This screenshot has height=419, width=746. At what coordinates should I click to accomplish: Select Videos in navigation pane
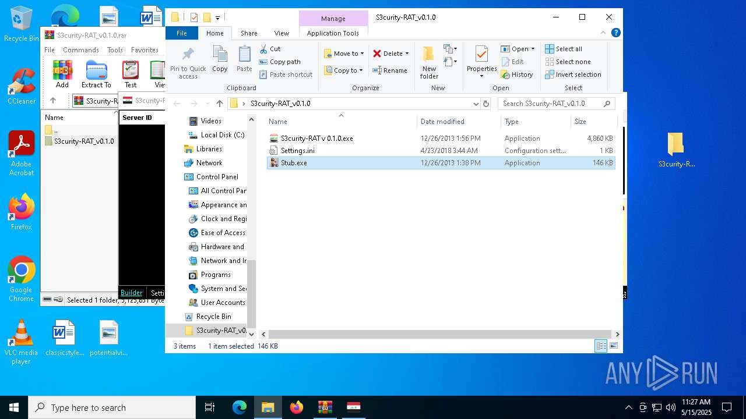coord(210,121)
